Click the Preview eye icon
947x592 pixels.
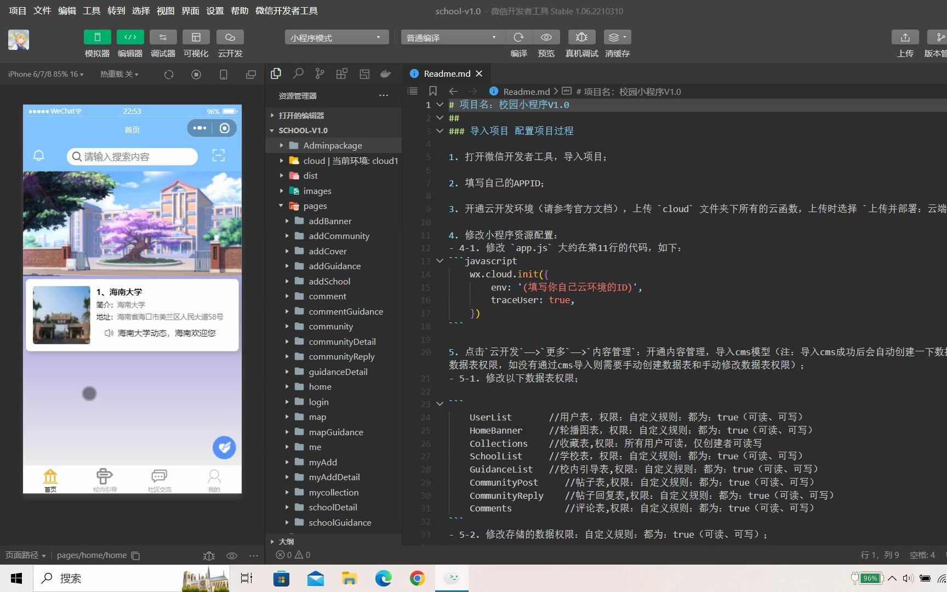pos(546,37)
